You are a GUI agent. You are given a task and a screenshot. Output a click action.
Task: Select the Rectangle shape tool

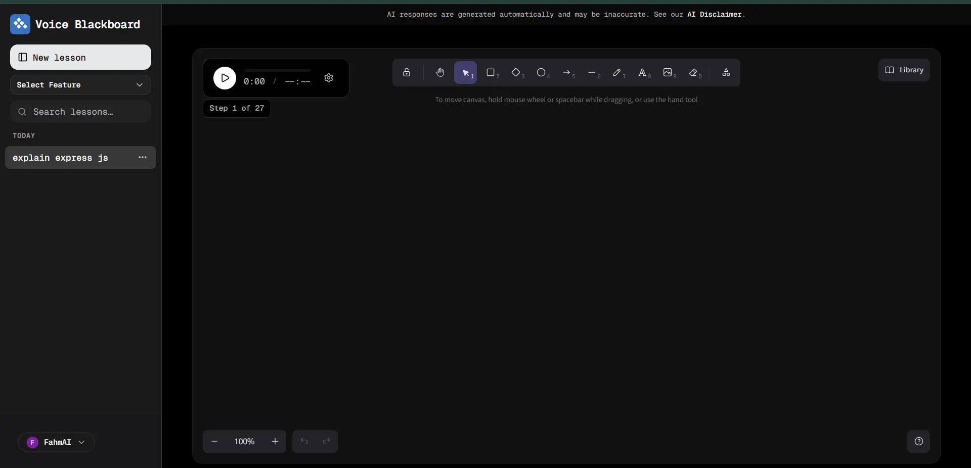coord(491,73)
